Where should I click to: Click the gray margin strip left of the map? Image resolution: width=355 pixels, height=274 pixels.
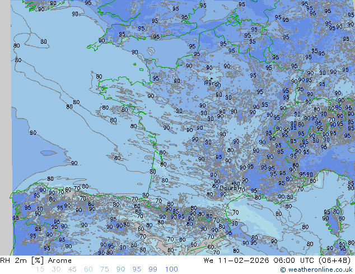point(6,112)
